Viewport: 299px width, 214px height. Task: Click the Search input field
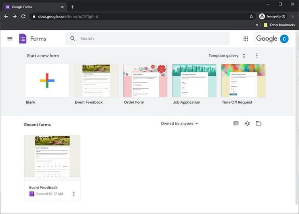[149, 39]
